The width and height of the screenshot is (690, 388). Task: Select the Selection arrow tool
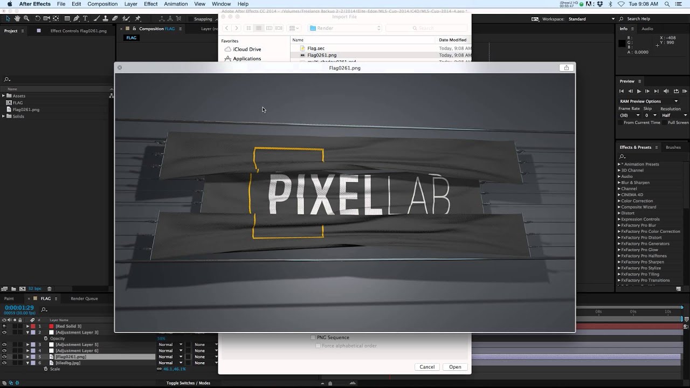8,18
